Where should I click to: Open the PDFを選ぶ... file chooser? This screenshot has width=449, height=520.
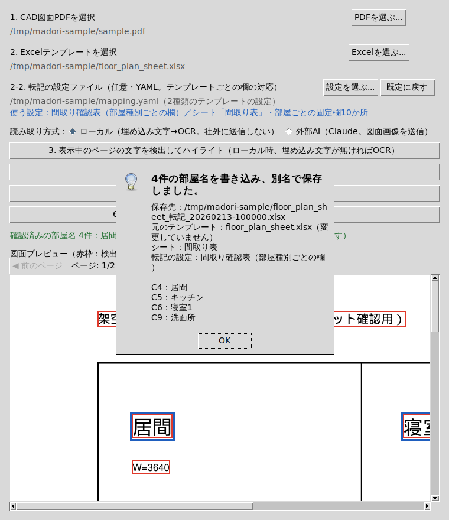378,18
